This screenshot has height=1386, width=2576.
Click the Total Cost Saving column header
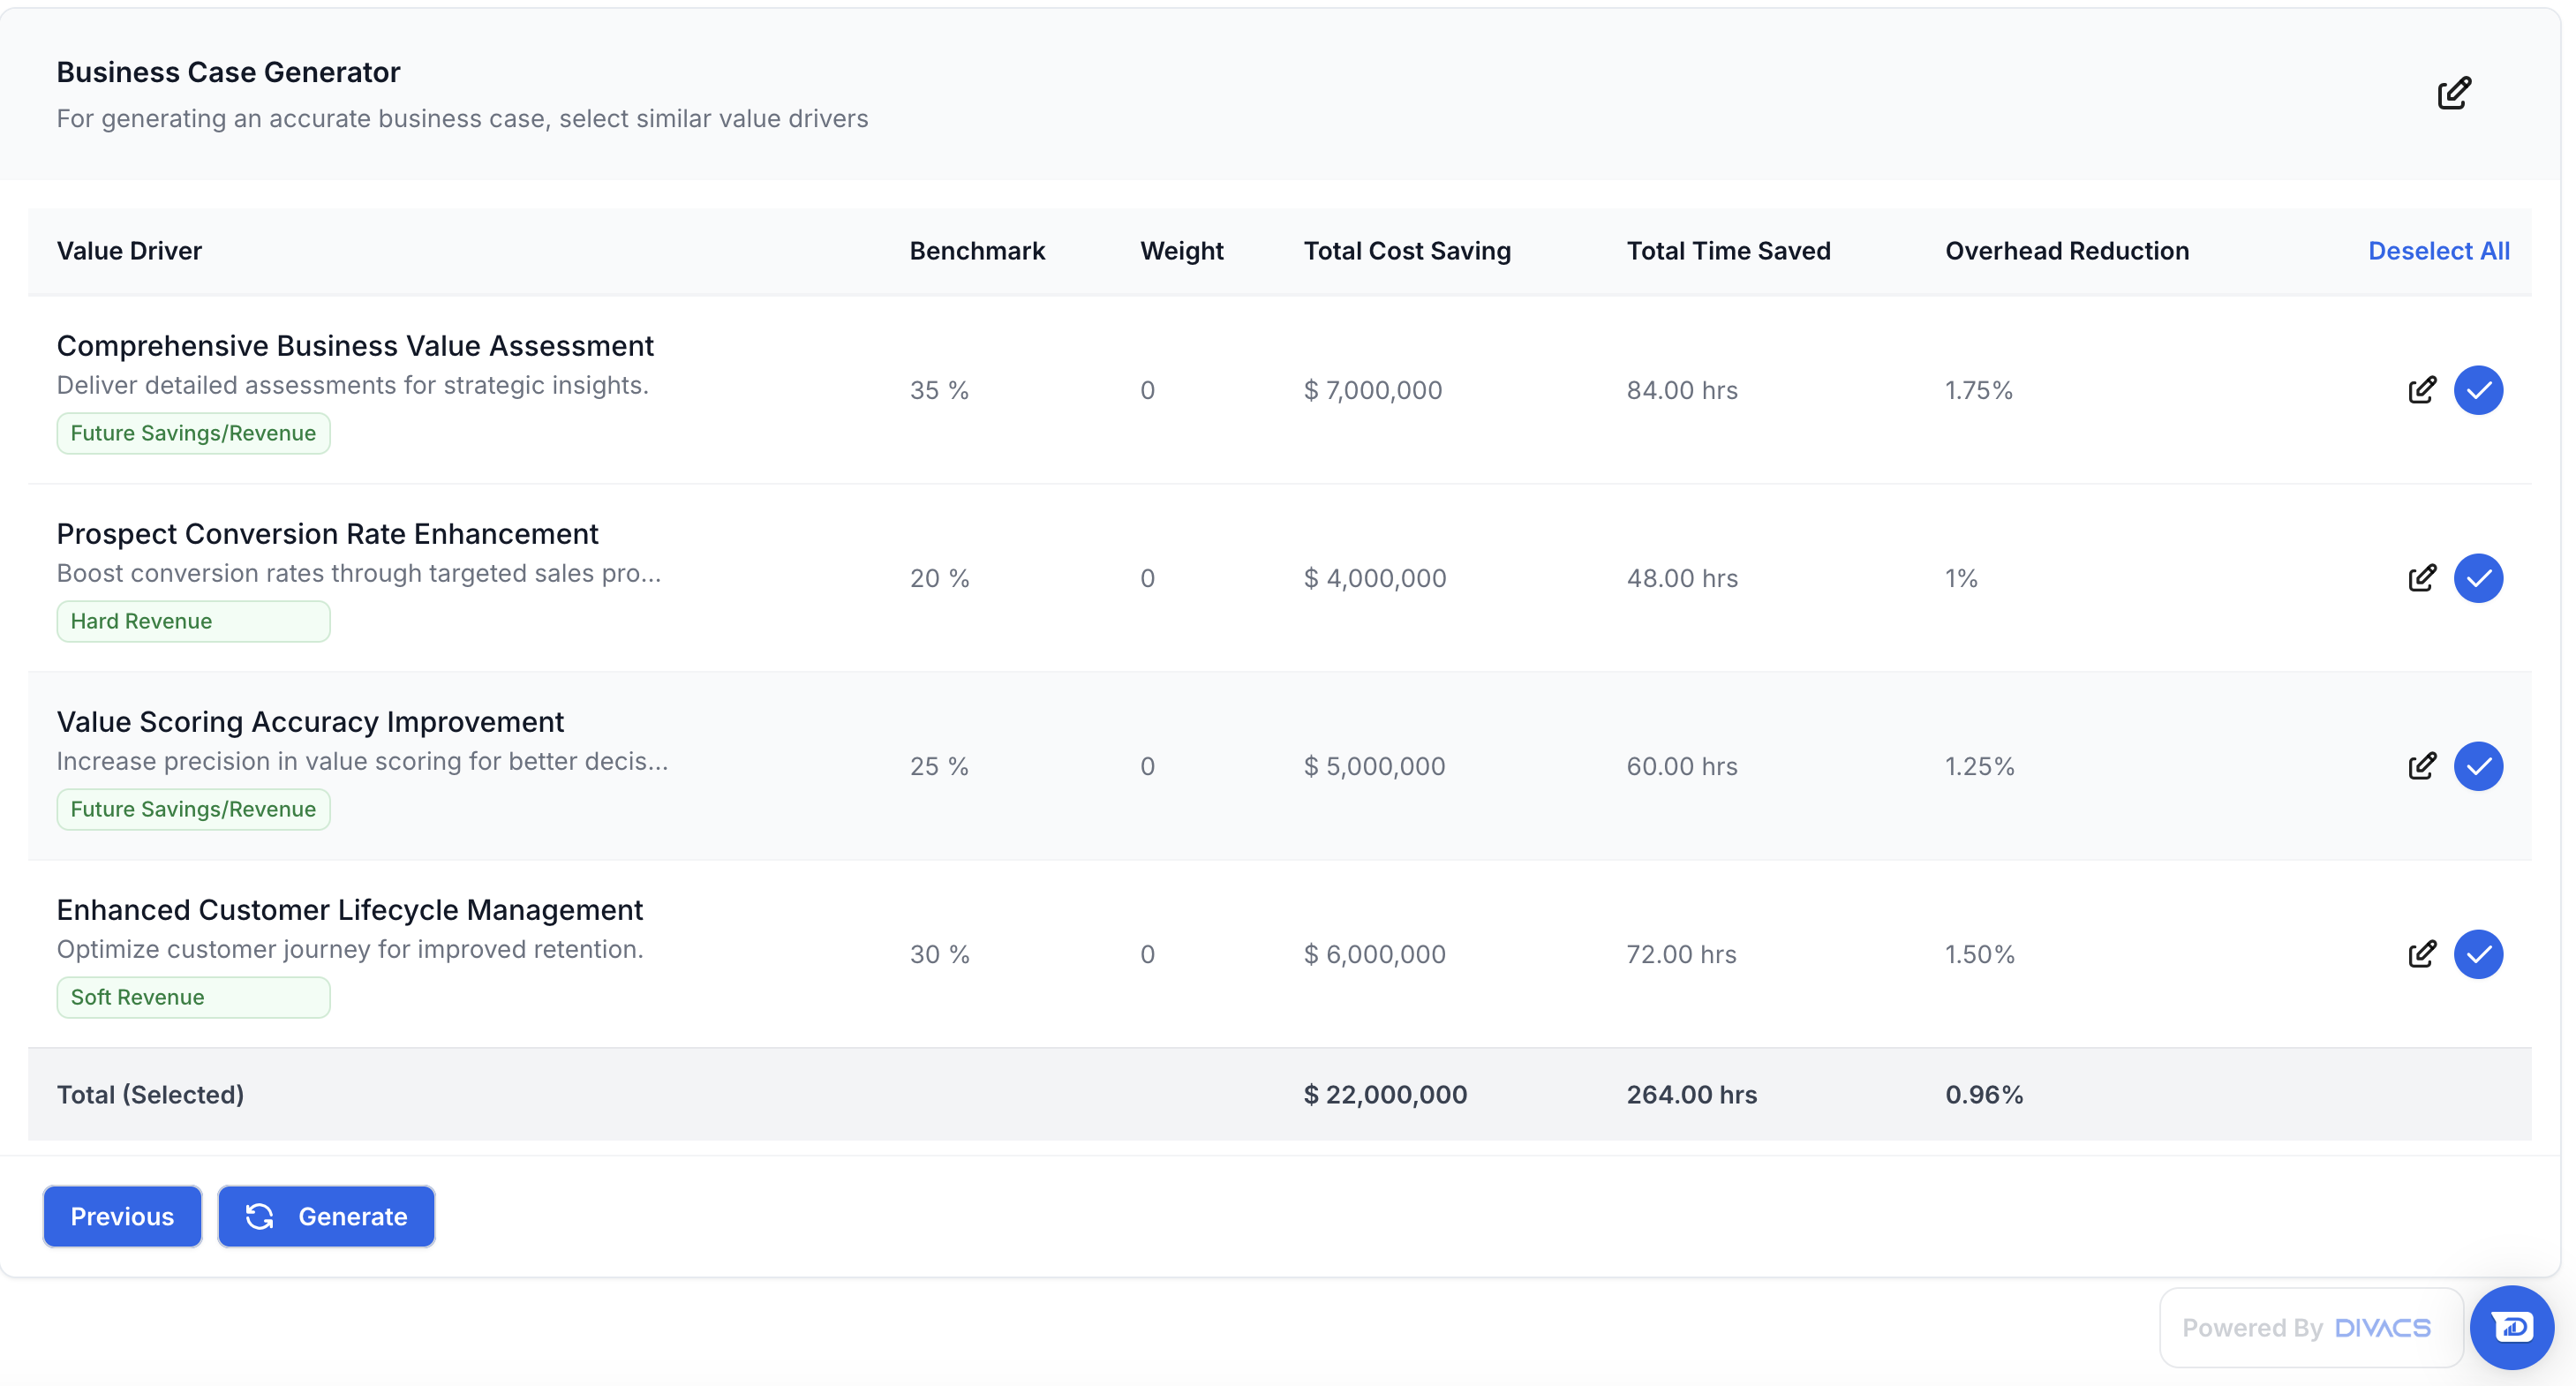click(1406, 251)
